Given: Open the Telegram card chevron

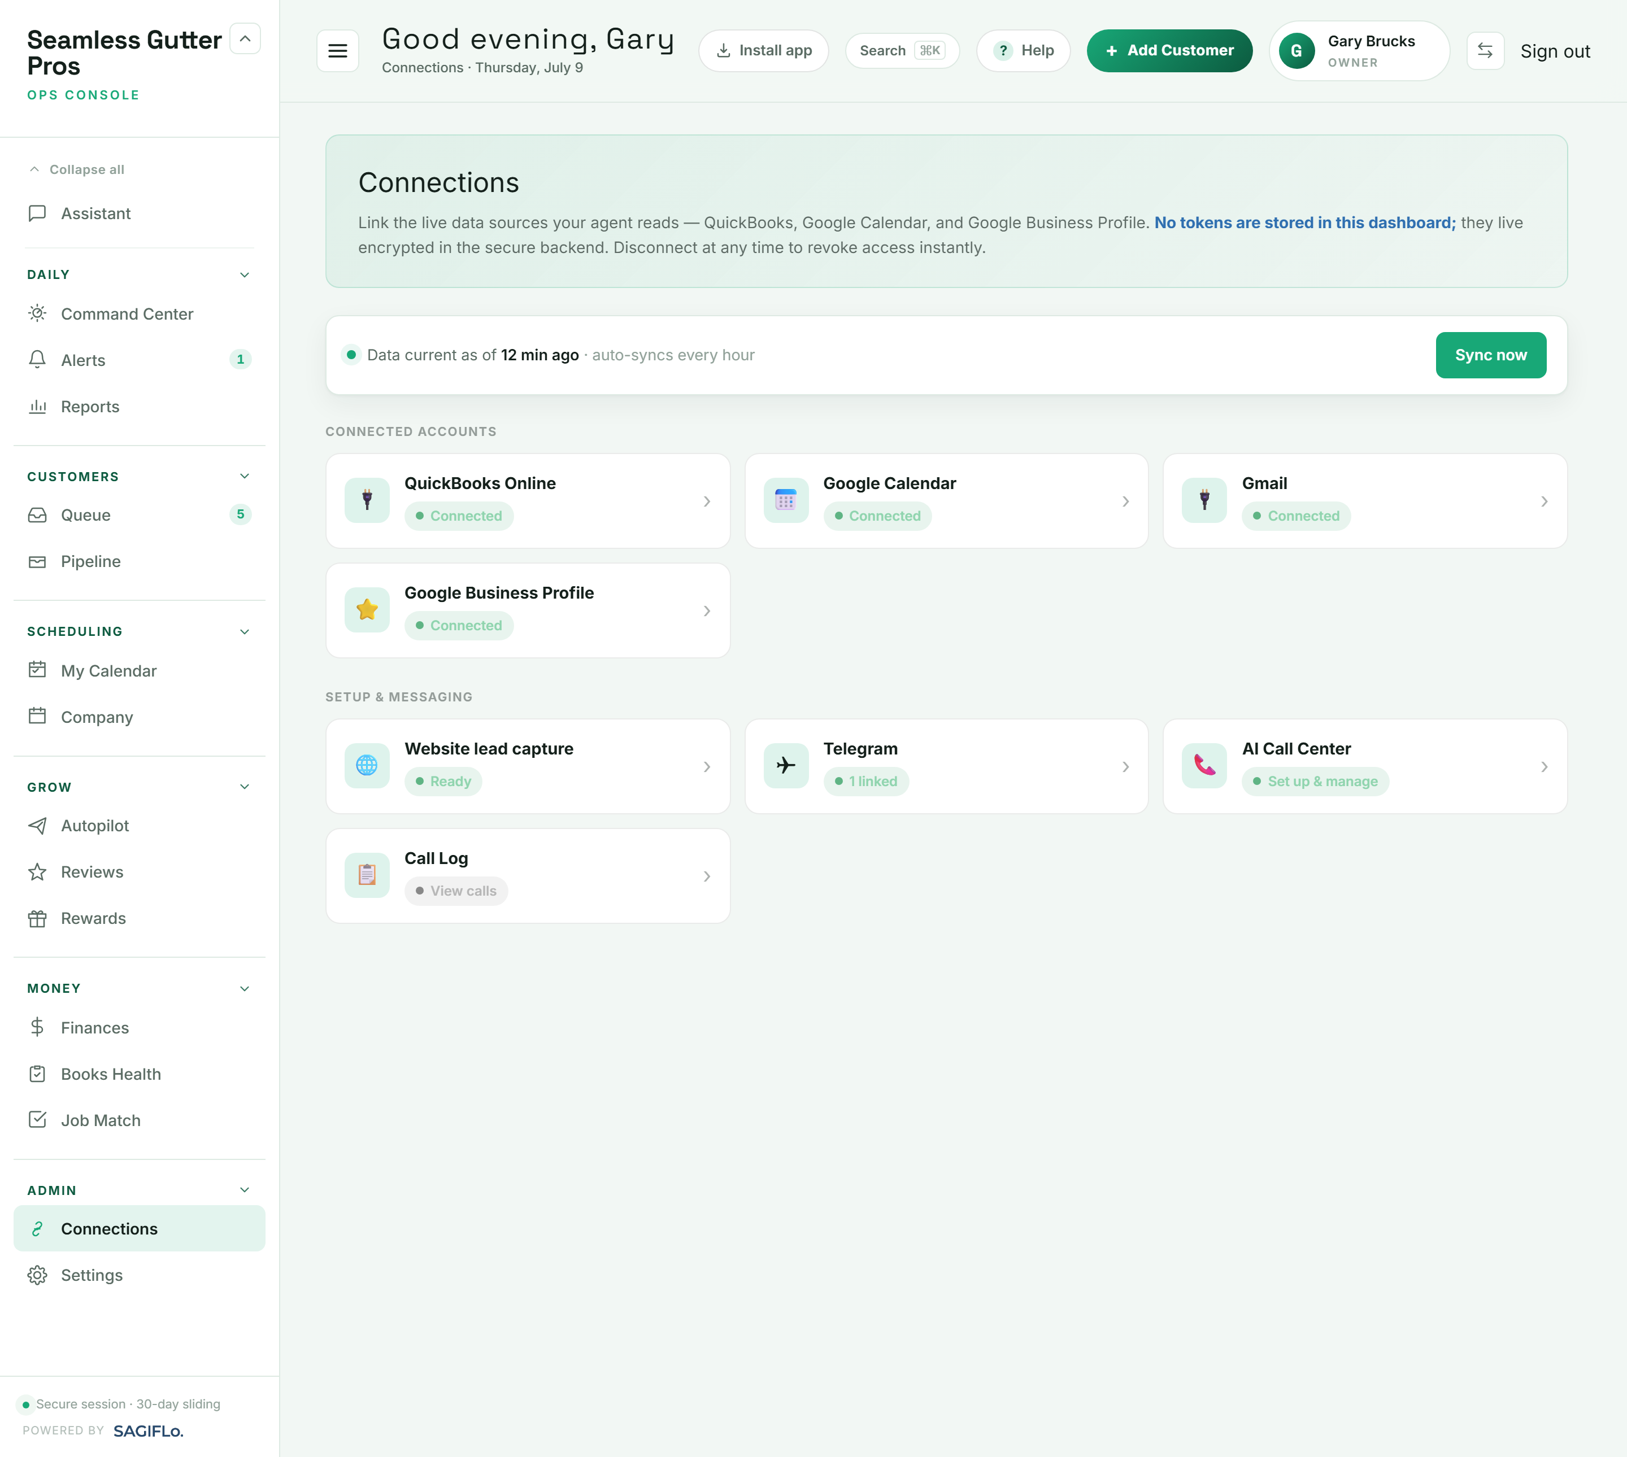Looking at the screenshot, I should click(1125, 767).
